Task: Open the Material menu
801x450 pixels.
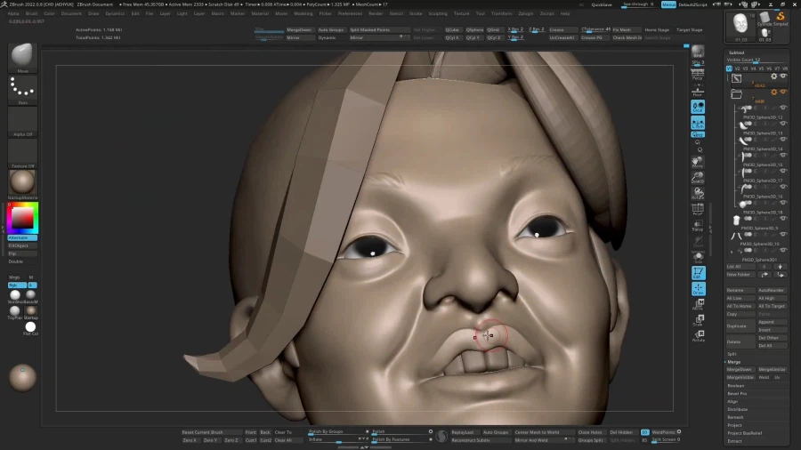Action: pos(260,14)
